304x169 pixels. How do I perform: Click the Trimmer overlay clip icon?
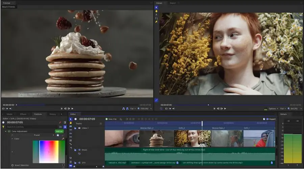(x=127, y=109)
